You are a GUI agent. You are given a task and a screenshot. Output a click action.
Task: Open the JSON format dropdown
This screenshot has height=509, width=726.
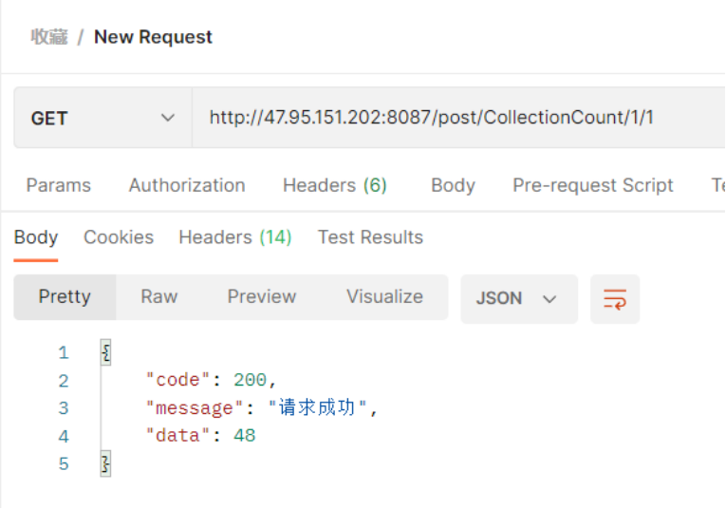point(518,299)
